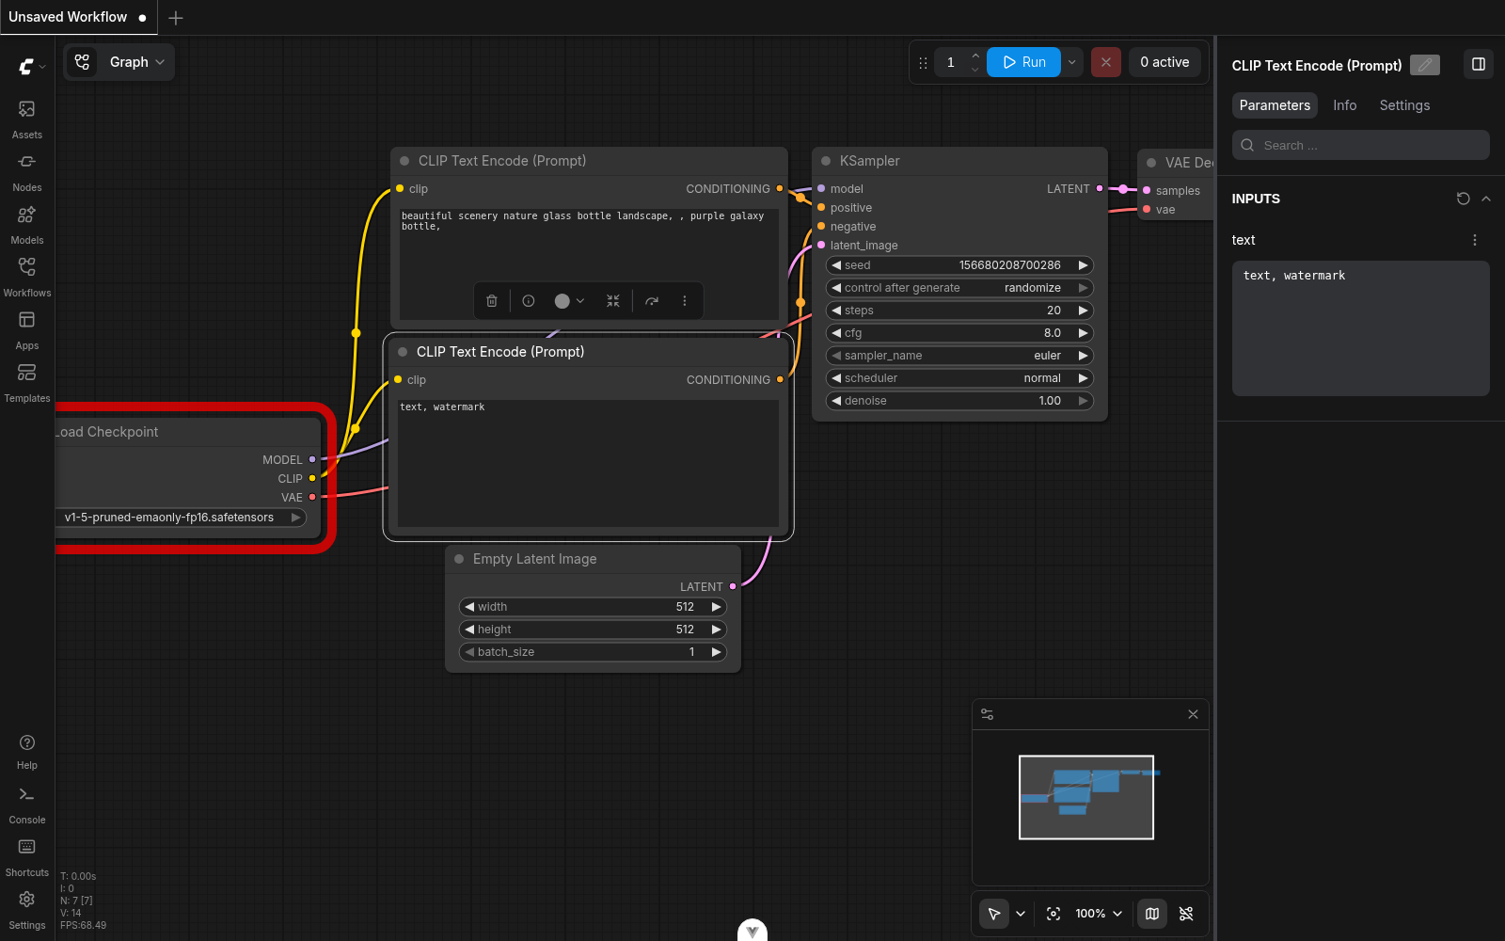Toggle the minimap visibility button
Viewport: 1505px width, 941px height.
click(x=1152, y=914)
